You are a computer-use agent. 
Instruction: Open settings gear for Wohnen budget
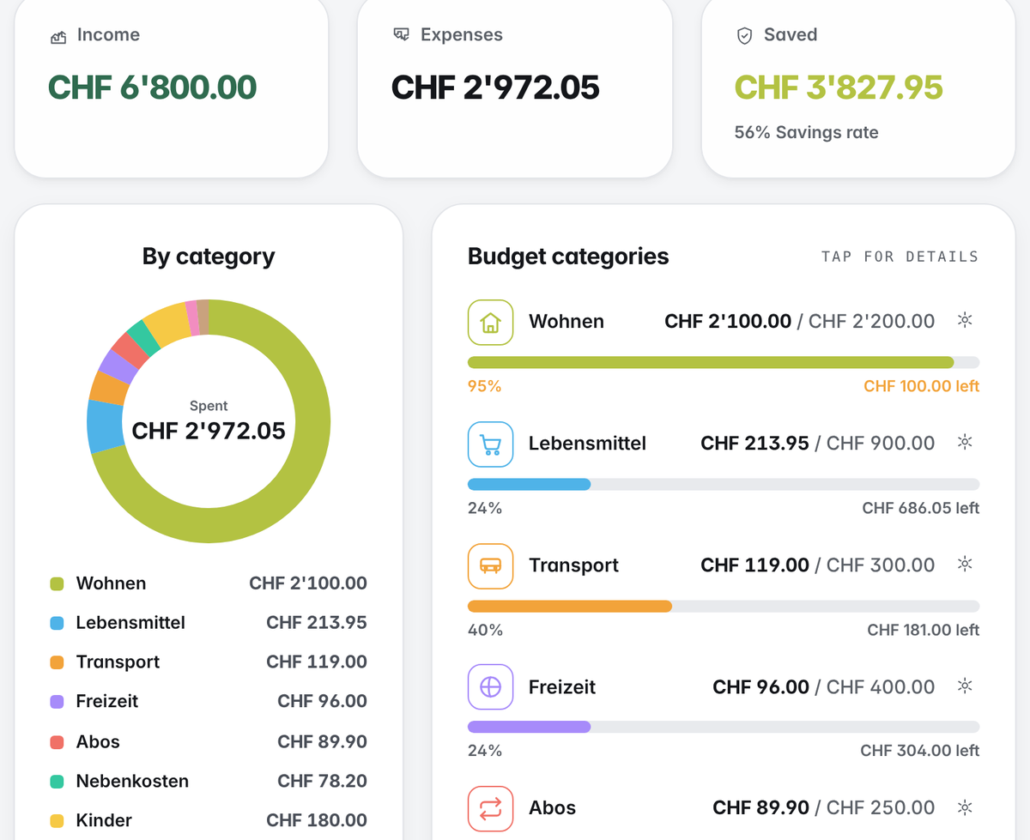pos(965,321)
